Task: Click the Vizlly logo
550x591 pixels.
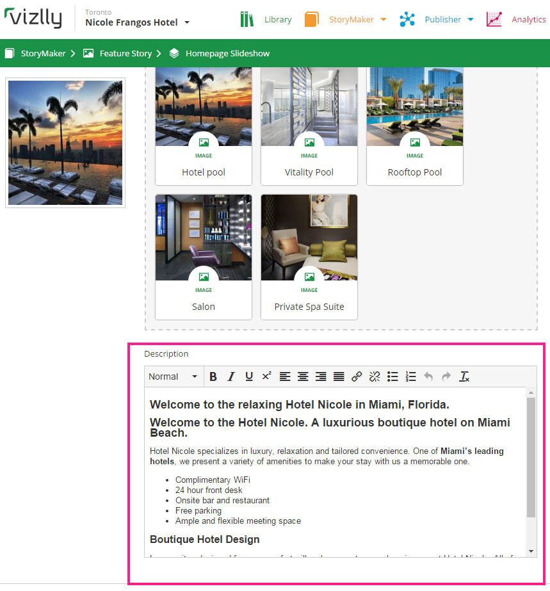Action: coord(33,18)
